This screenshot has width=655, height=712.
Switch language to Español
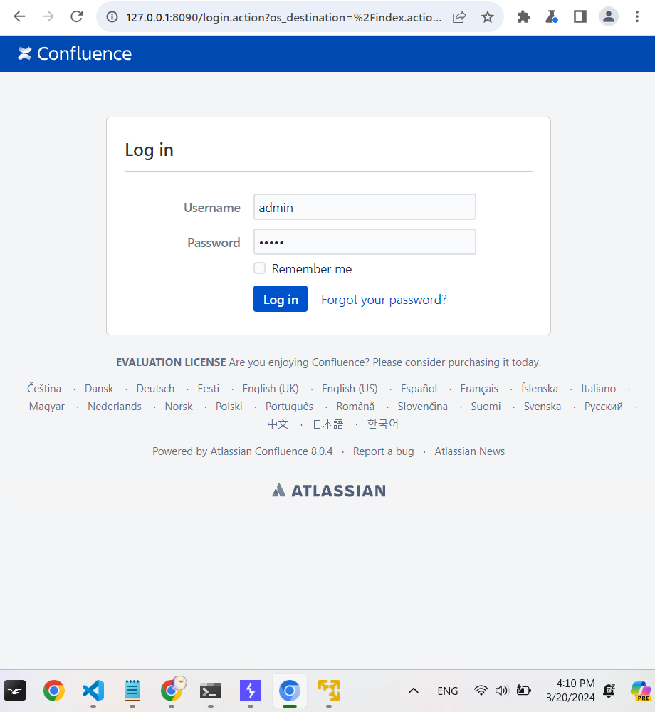(419, 389)
